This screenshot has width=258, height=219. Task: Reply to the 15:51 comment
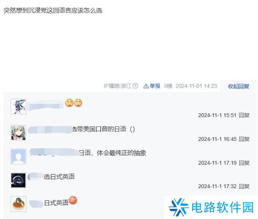pyautogui.click(x=244, y=115)
